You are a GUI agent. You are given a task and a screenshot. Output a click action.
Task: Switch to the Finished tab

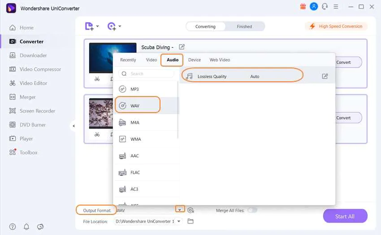click(x=244, y=26)
